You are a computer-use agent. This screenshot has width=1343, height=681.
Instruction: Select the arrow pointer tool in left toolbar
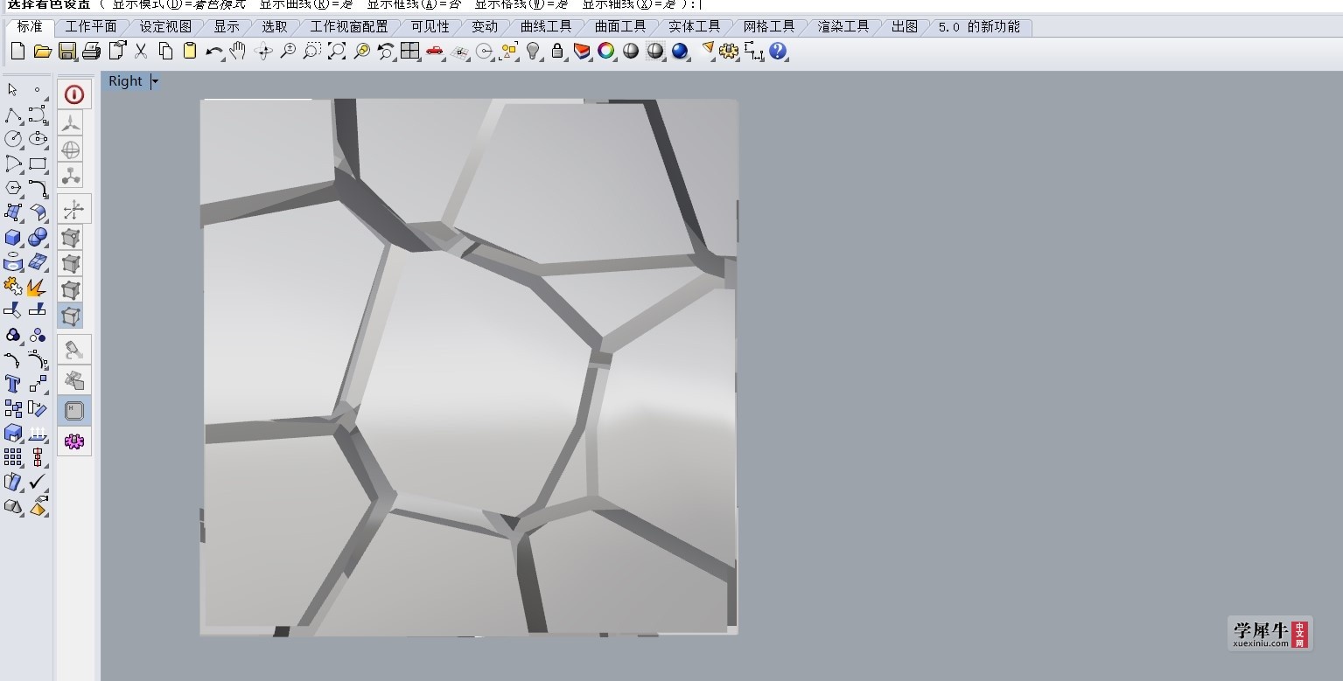tap(12, 90)
